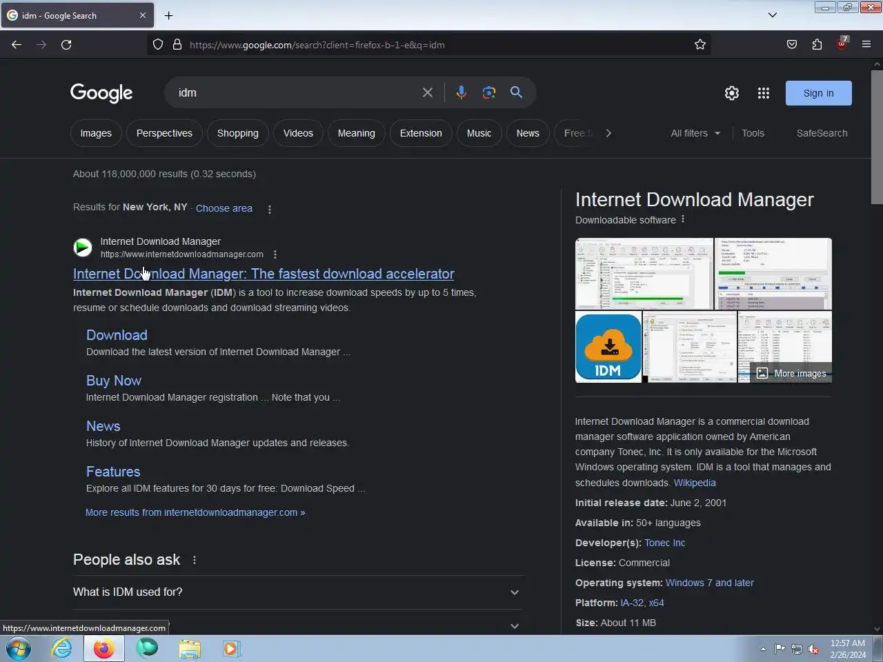Open the News sitelink under IDM result

pyautogui.click(x=103, y=426)
